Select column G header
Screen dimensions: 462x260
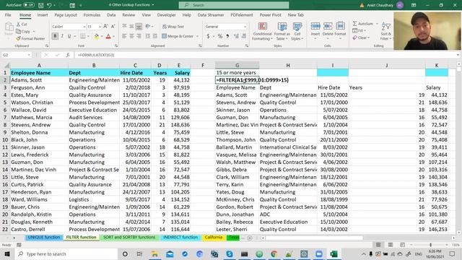(237, 65)
